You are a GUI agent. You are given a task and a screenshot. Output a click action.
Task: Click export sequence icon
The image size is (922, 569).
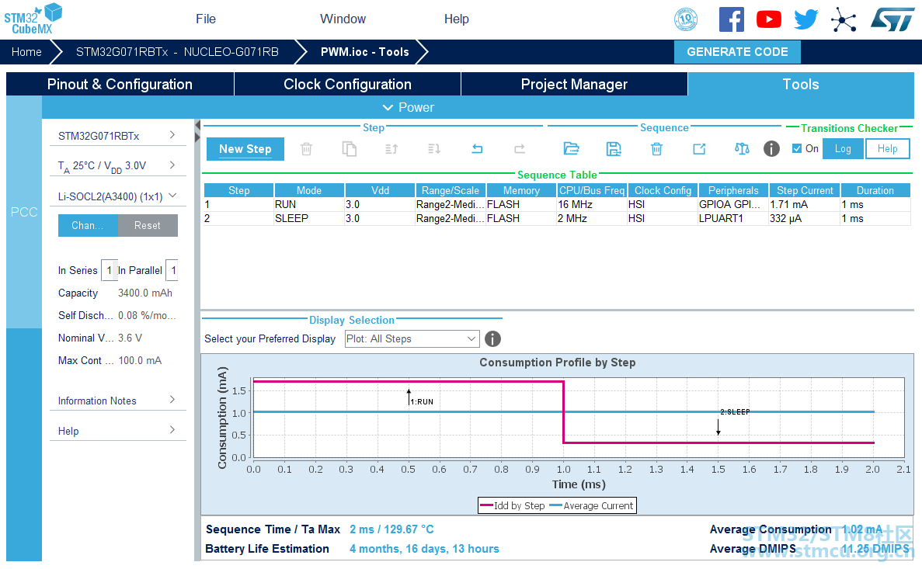[699, 149]
